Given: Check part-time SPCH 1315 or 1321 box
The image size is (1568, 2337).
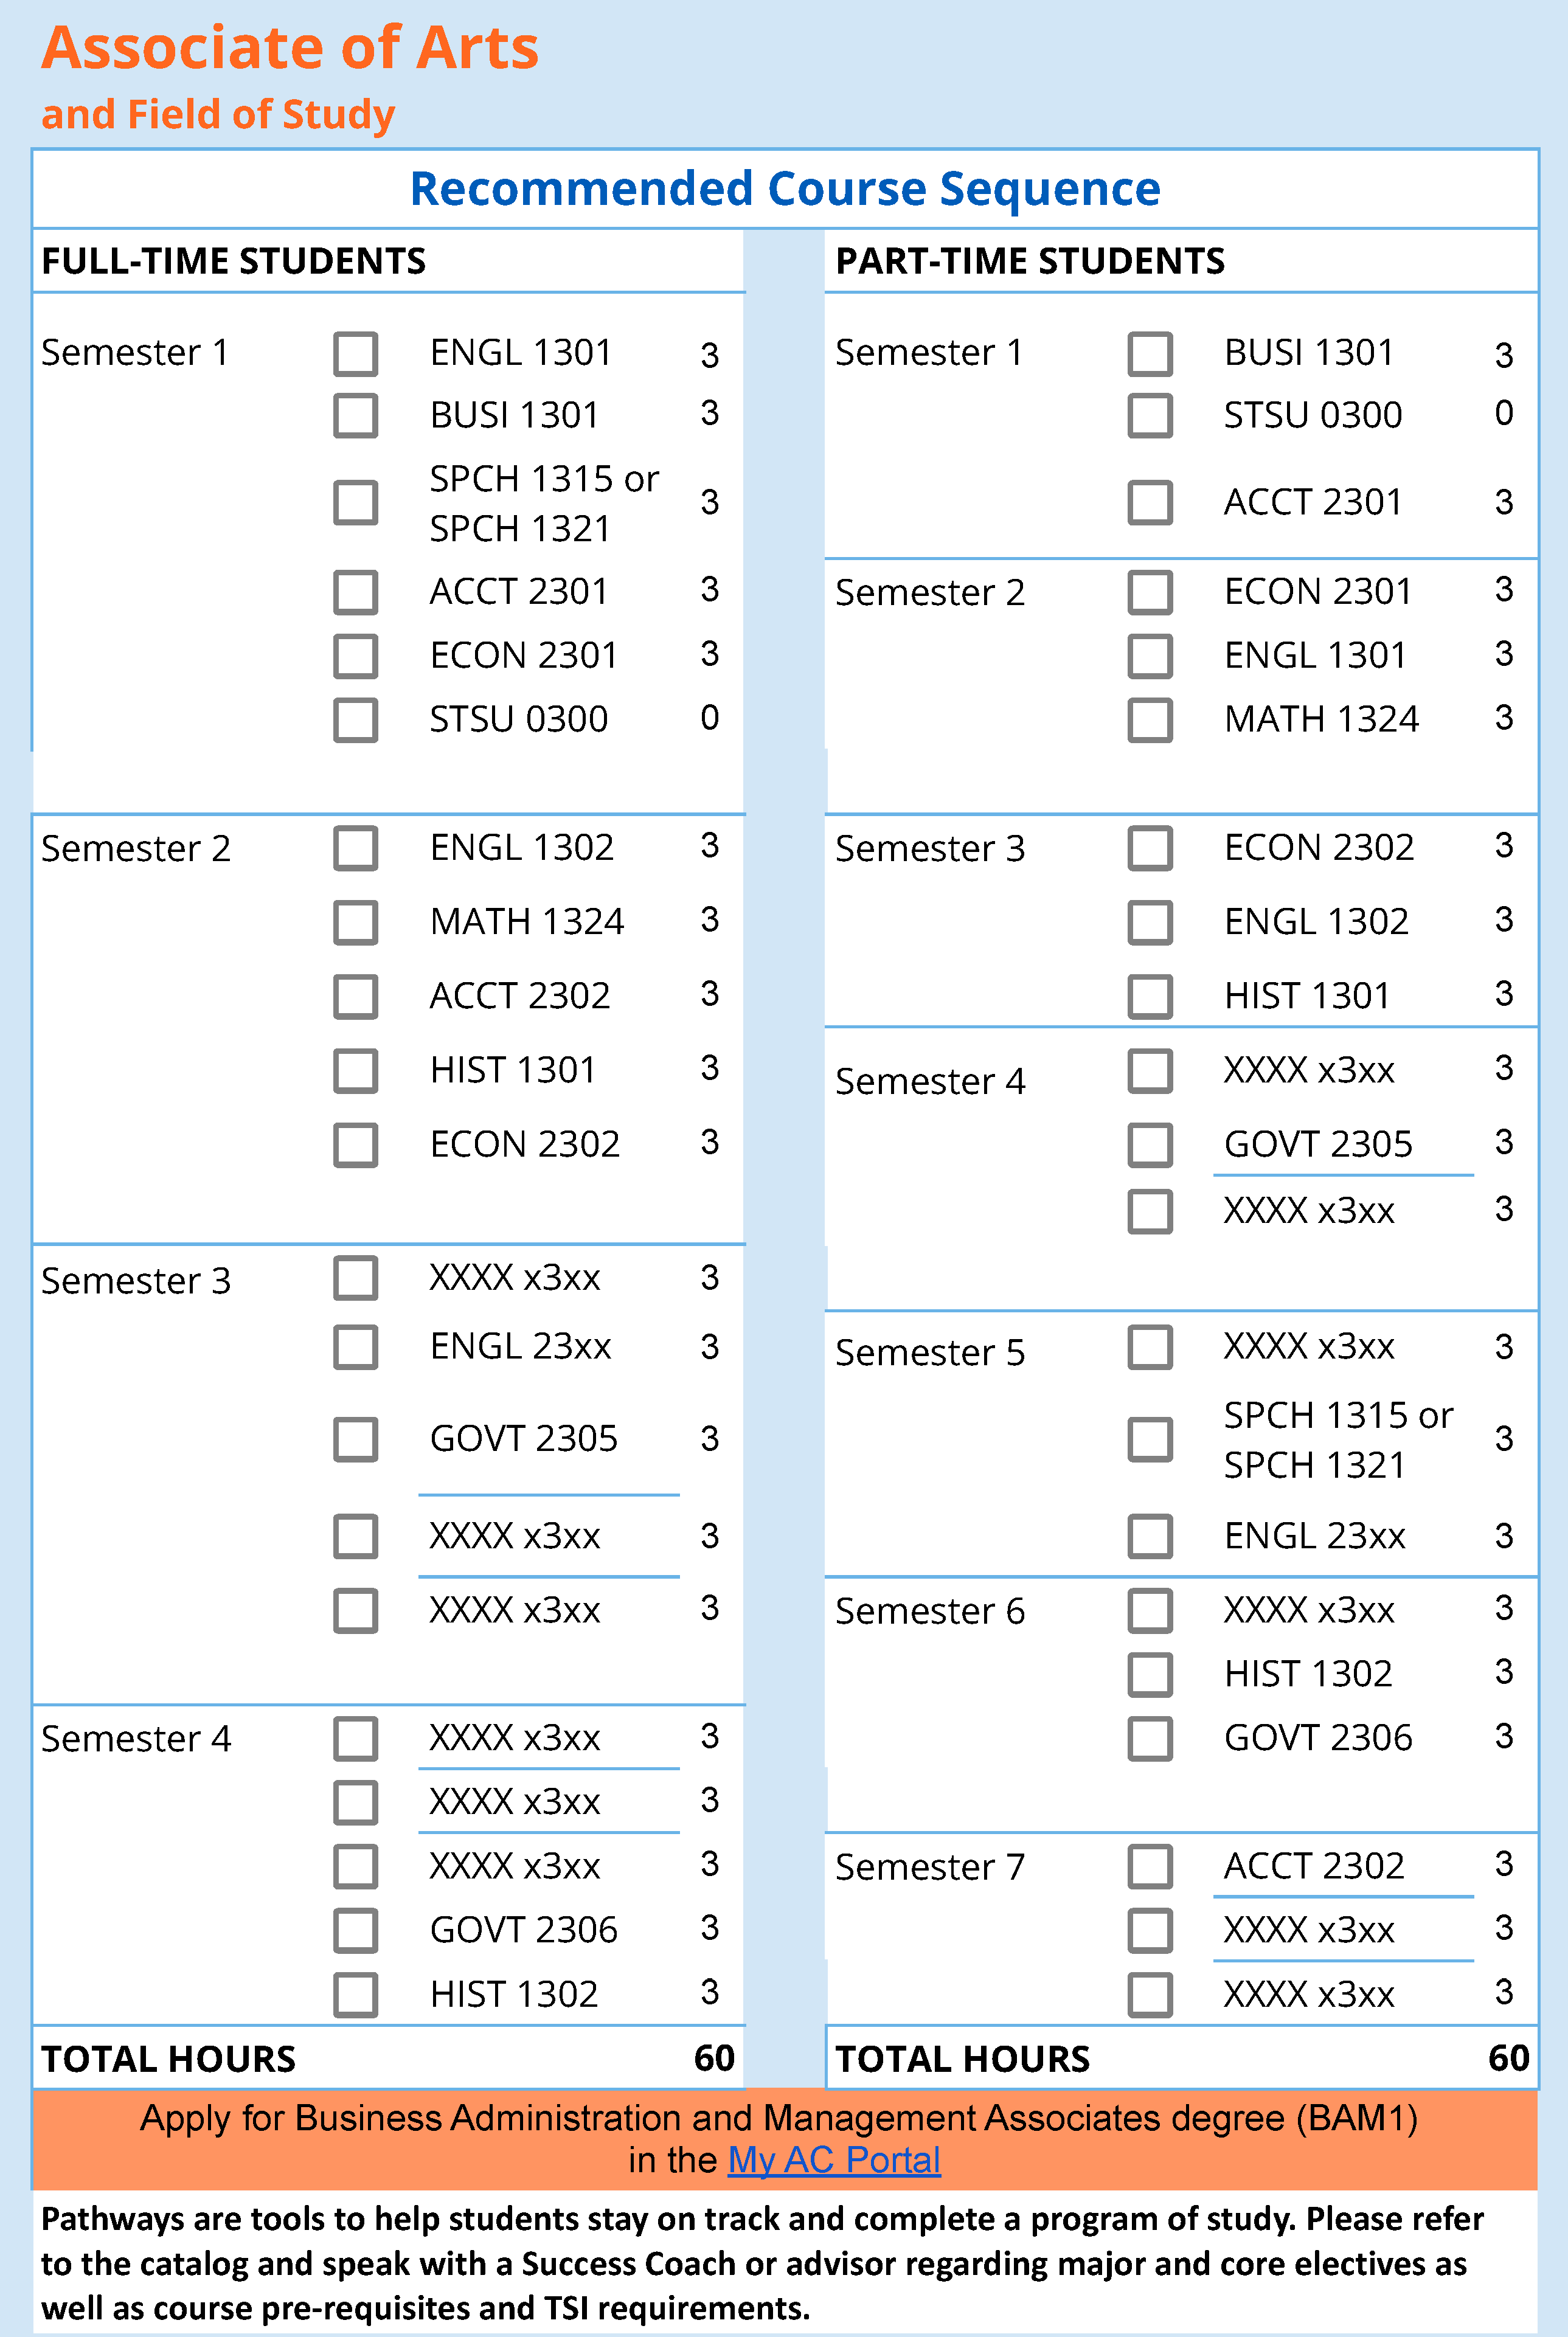Looking at the screenshot, I should [x=1150, y=1439].
